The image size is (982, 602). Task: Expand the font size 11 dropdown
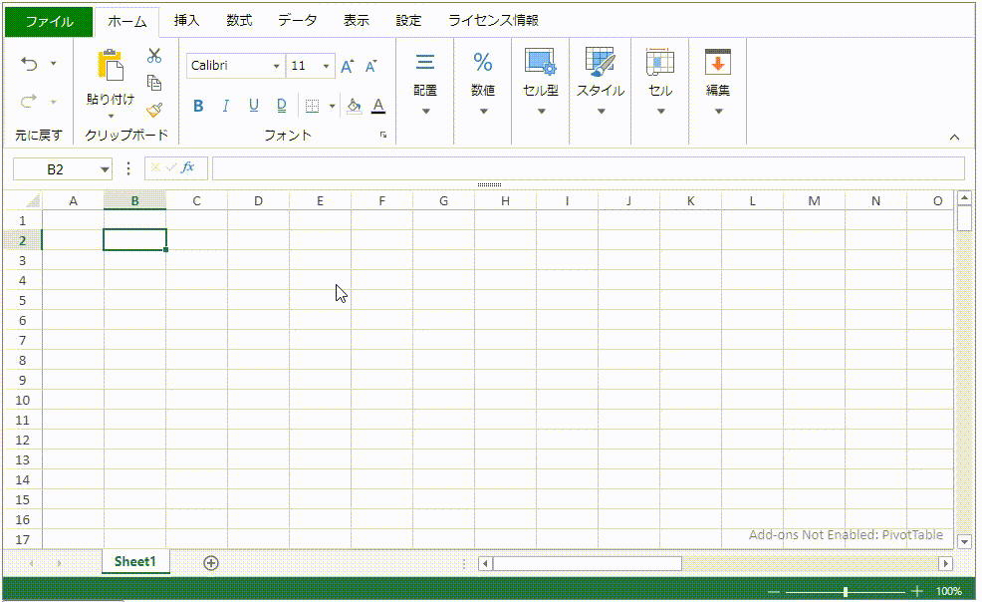326,67
